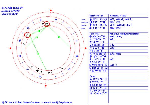Click the red dot at chart top

51,10
